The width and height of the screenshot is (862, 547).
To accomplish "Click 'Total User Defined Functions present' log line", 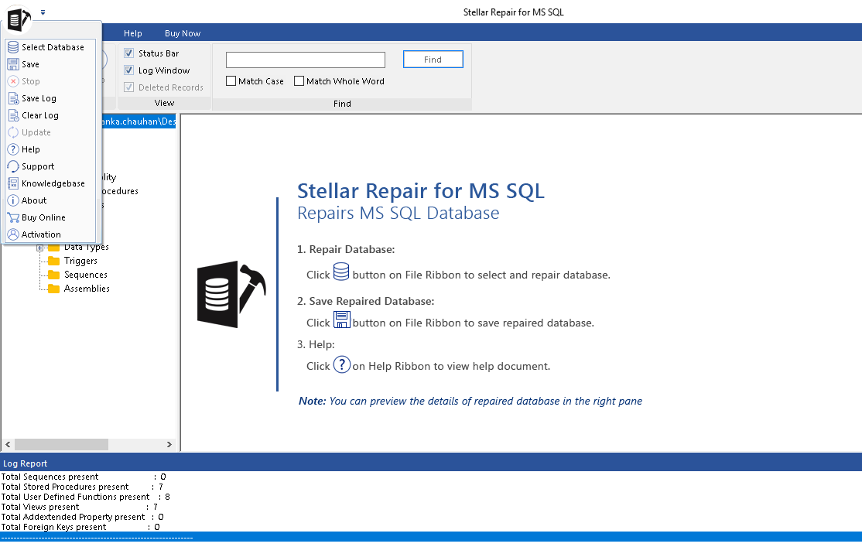I will (85, 497).
